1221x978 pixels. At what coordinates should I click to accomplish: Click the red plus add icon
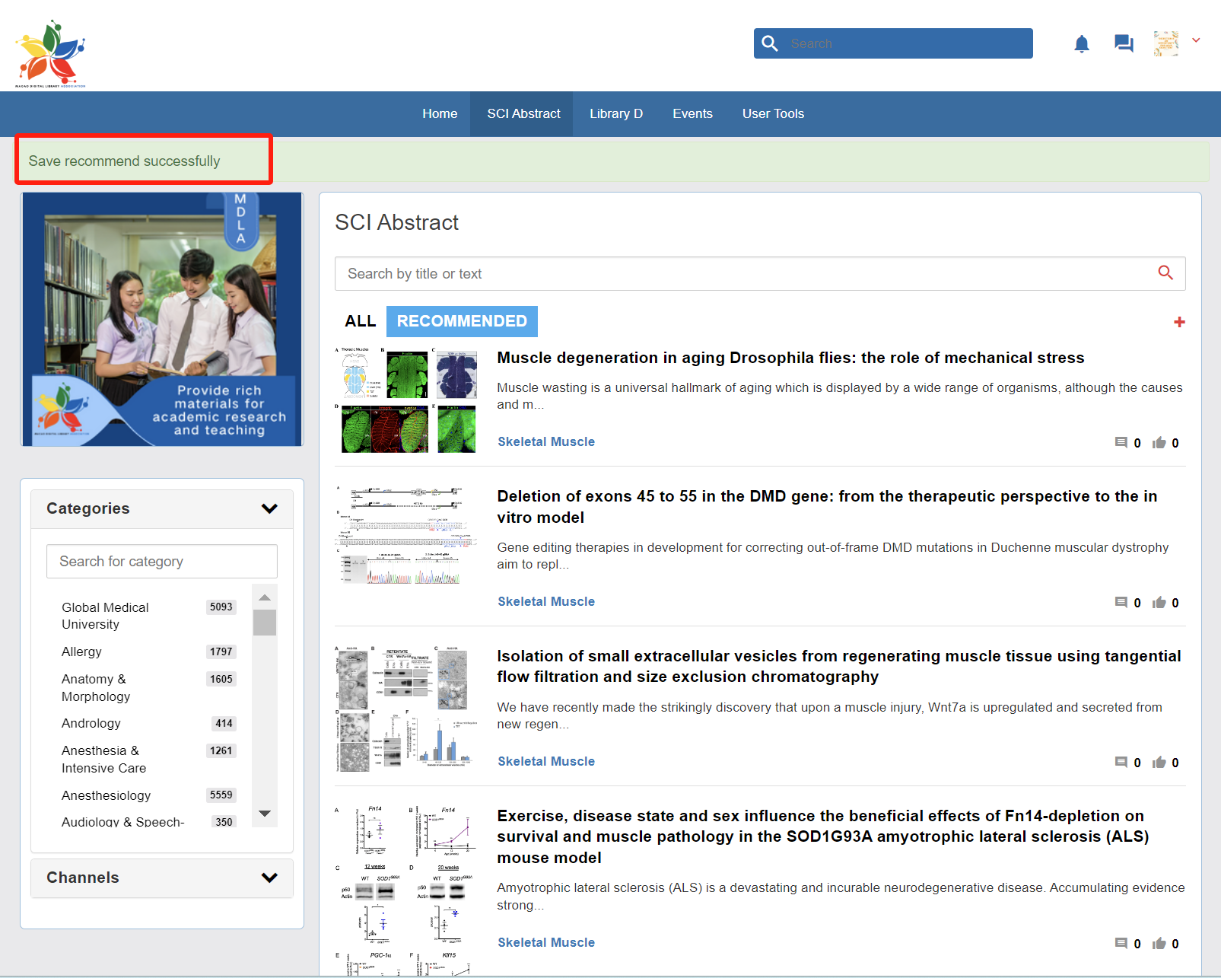point(1179,322)
